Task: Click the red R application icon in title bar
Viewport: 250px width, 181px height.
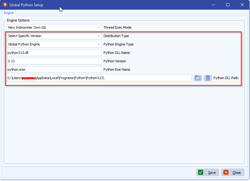Action: (5, 5)
